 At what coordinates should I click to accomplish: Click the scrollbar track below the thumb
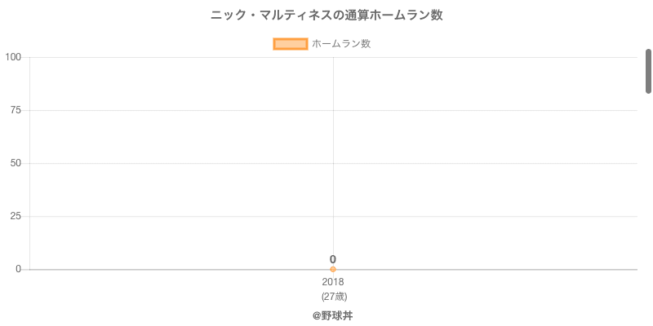point(649,204)
